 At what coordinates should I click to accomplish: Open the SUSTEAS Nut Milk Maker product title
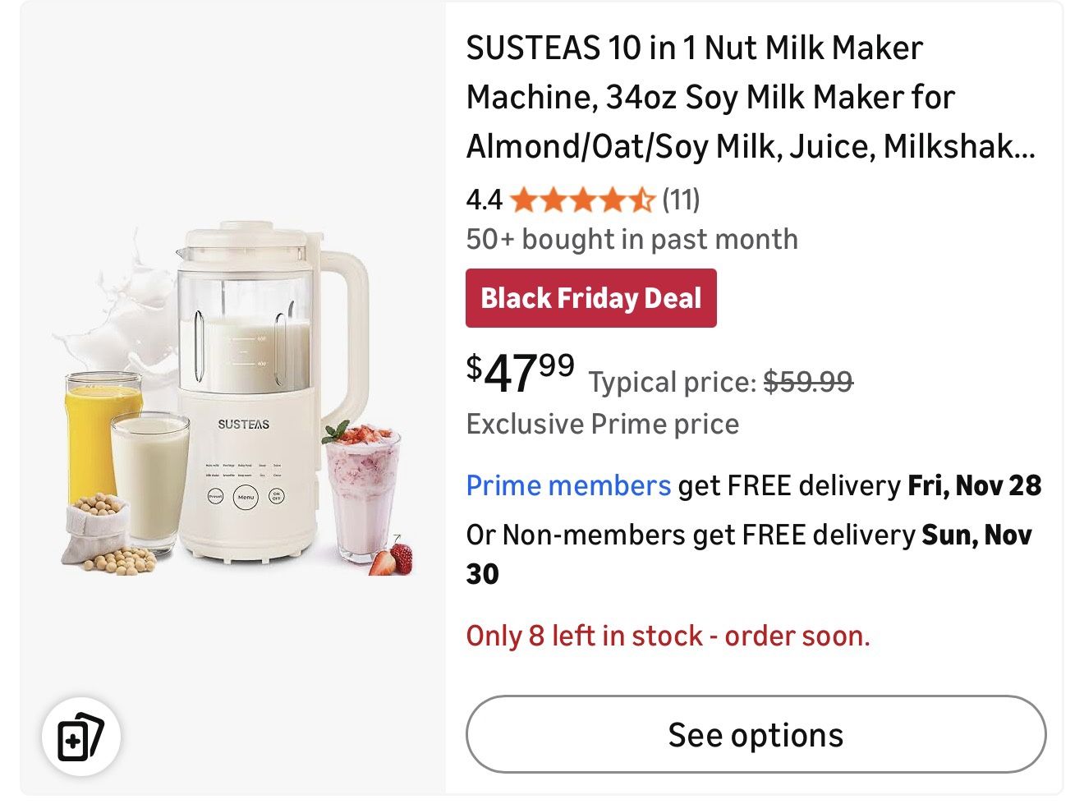point(750,97)
